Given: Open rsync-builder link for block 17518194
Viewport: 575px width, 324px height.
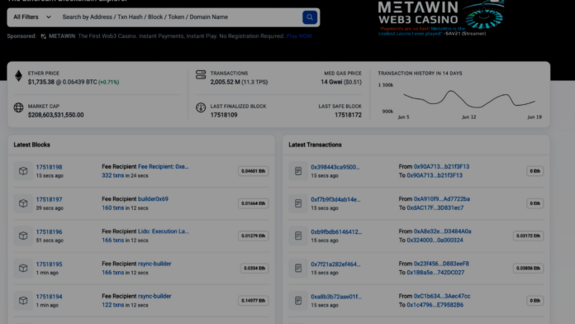Looking at the screenshot, I should coord(154,296).
